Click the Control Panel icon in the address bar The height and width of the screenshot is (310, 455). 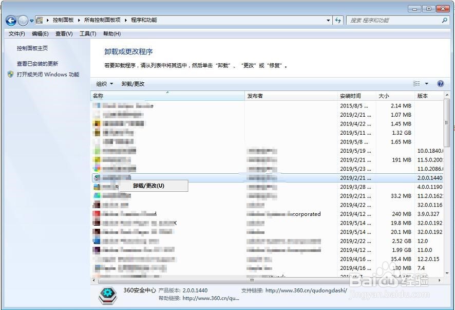point(40,20)
